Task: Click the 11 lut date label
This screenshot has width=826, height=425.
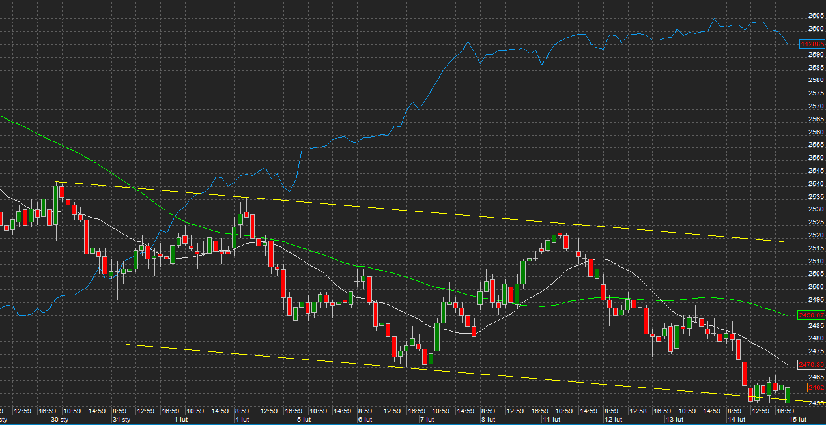Action: click(x=553, y=420)
